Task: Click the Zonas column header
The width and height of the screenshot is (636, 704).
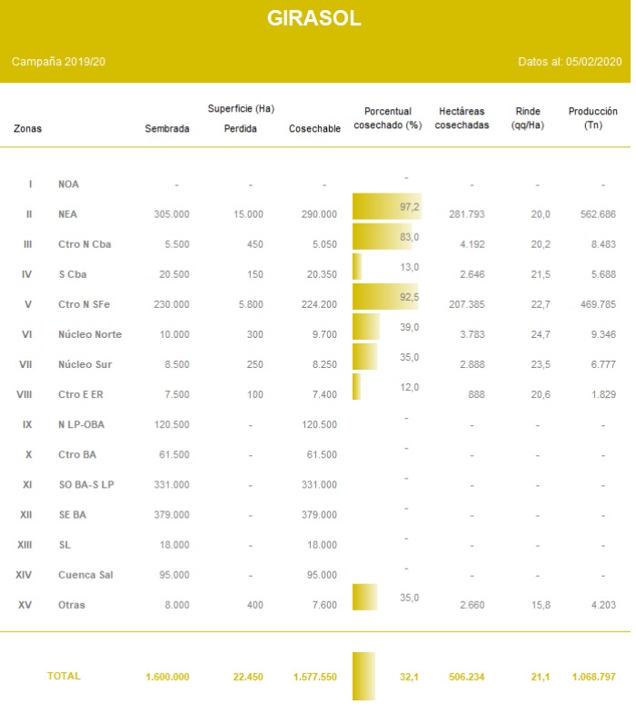Action: coord(27,129)
